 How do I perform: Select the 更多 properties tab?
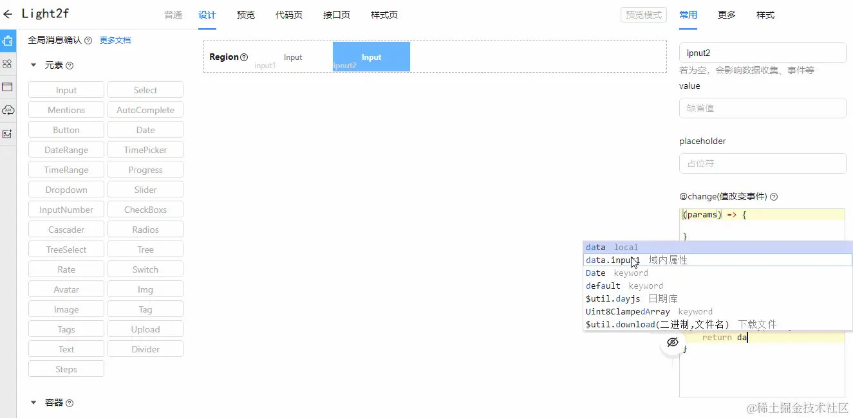[x=727, y=15]
